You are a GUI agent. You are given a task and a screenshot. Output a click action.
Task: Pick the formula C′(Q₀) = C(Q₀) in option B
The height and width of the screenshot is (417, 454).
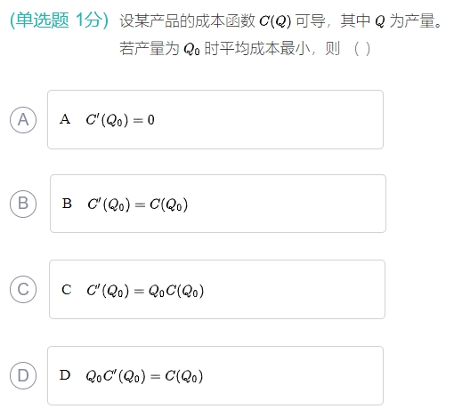pyautogui.click(x=137, y=204)
